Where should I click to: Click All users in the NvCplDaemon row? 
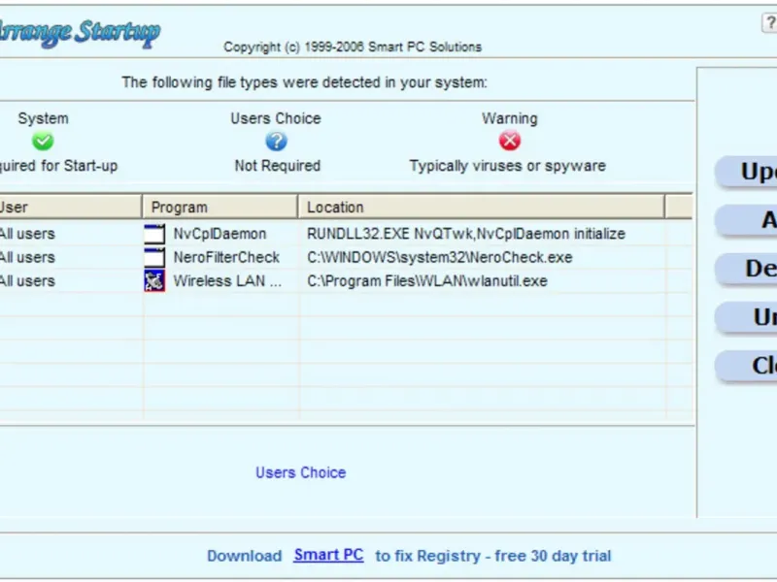click(x=27, y=234)
